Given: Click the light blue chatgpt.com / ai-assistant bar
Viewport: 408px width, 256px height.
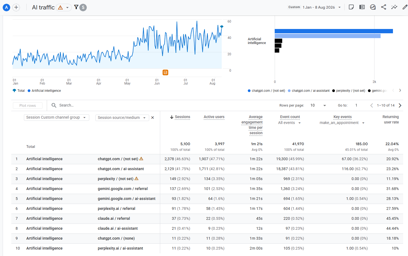Looking at the screenshot, I should [x=328, y=36].
